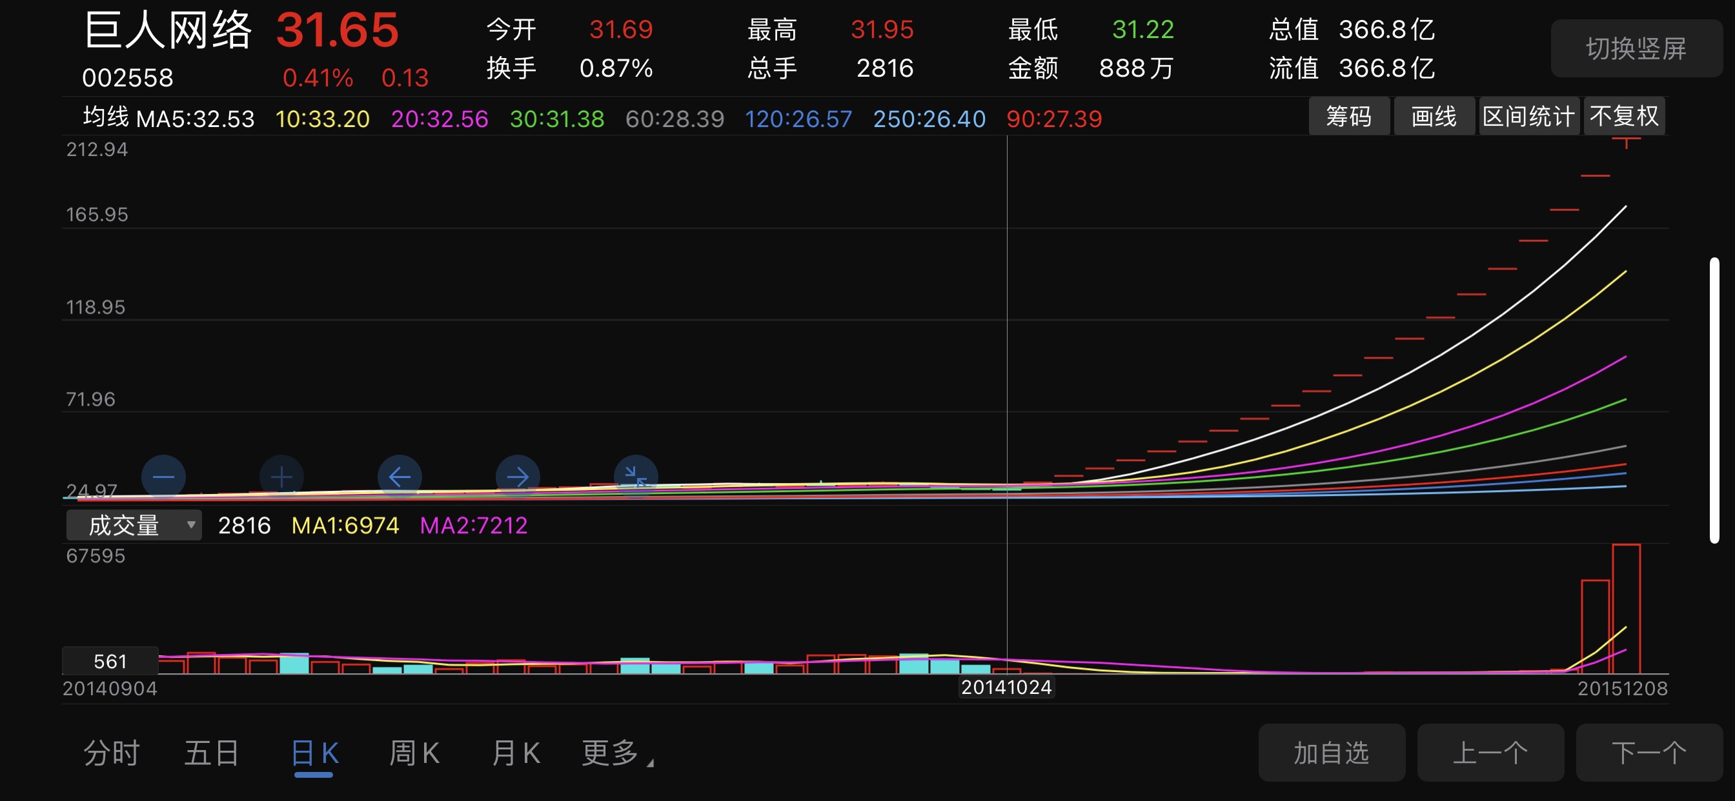Expand the 更多 period options
The image size is (1735, 801).
point(618,753)
